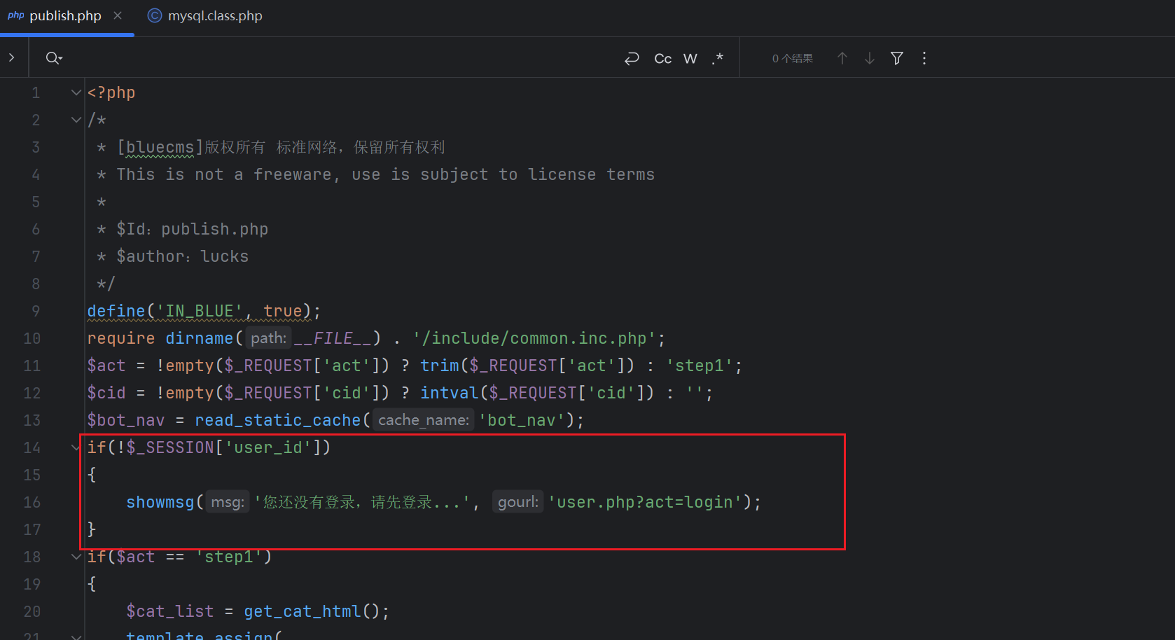Click the 0 results count label
The width and height of the screenshot is (1175, 640).
pos(793,58)
